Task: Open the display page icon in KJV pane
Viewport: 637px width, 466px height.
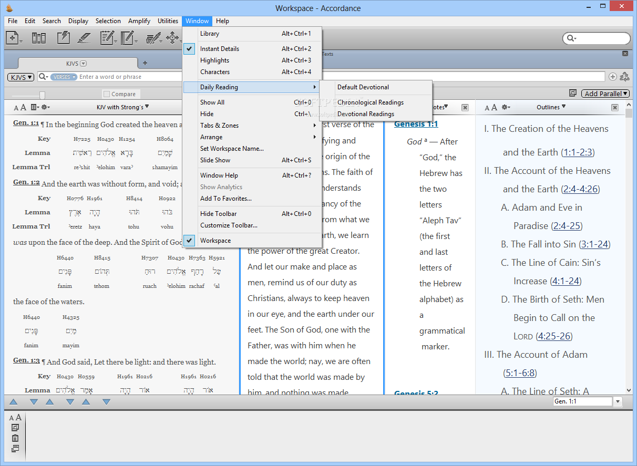Action: (x=34, y=107)
